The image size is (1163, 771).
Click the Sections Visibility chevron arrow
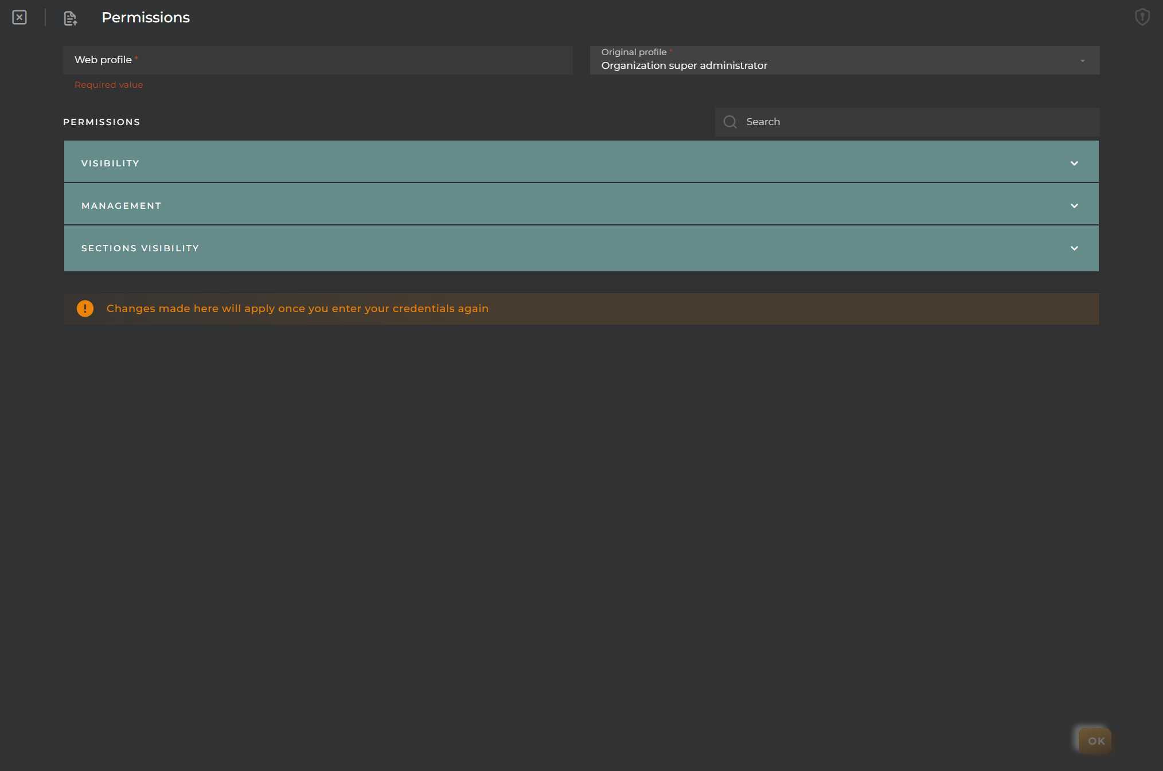click(1074, 248)
